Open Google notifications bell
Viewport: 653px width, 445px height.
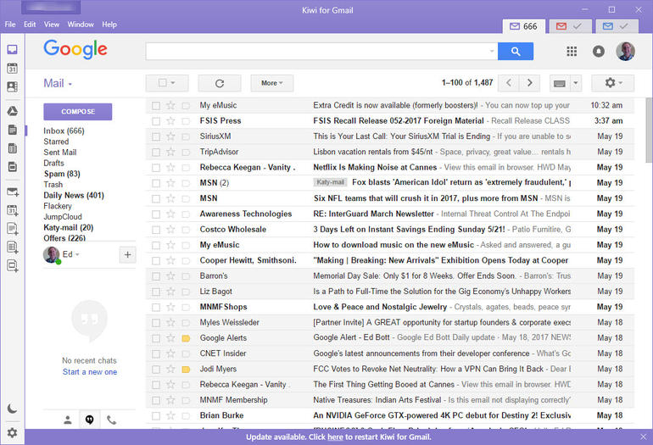coord(599,51)
